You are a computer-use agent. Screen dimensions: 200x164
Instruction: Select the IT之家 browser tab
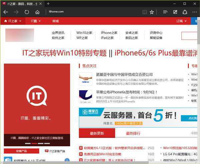coord(22,4)
